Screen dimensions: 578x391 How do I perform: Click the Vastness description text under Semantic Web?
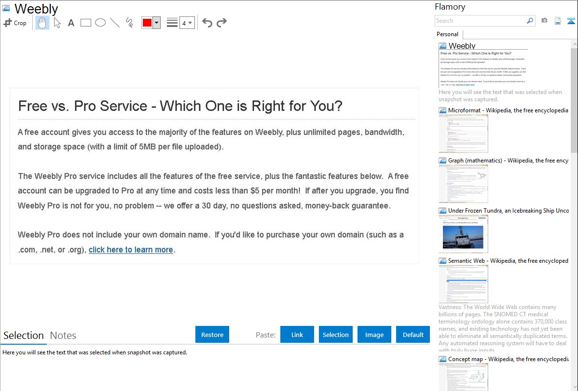(503, 329)
